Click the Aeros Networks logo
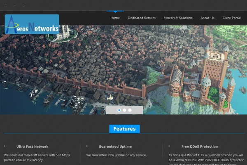 (x=32, y=24)
